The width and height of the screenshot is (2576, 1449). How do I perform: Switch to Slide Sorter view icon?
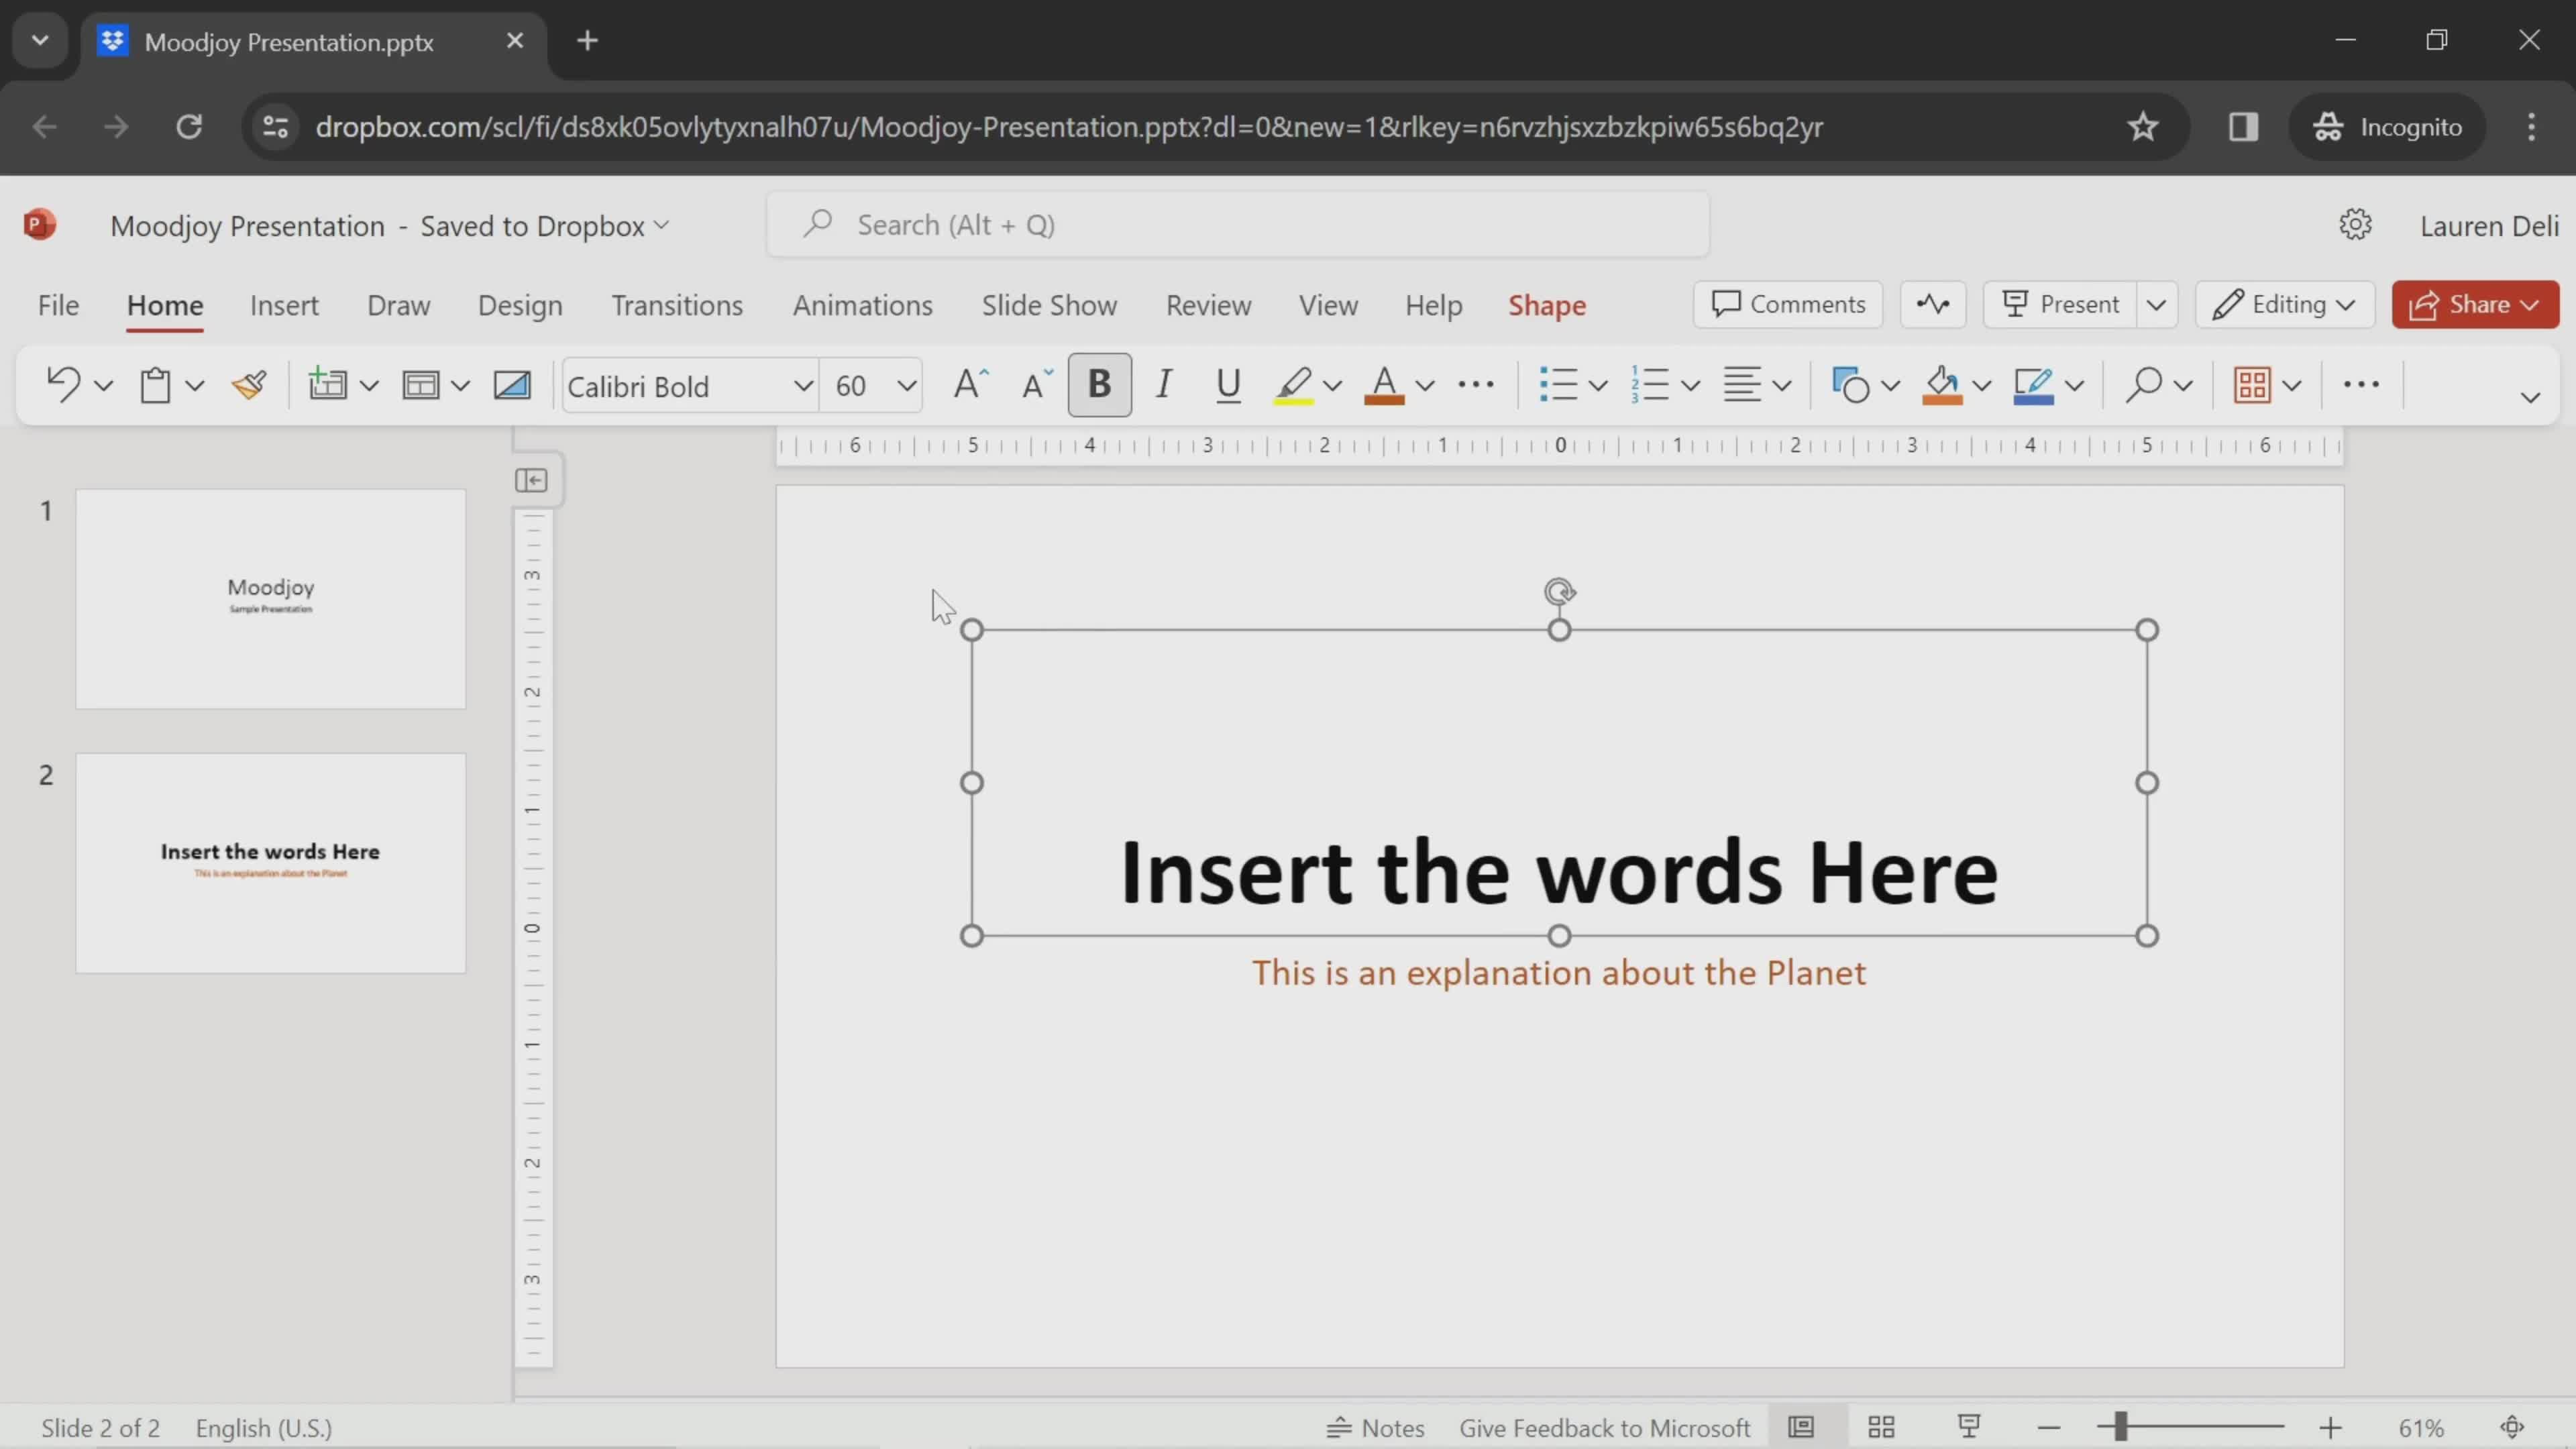pyautogui.click(x=1881, y=1427)
